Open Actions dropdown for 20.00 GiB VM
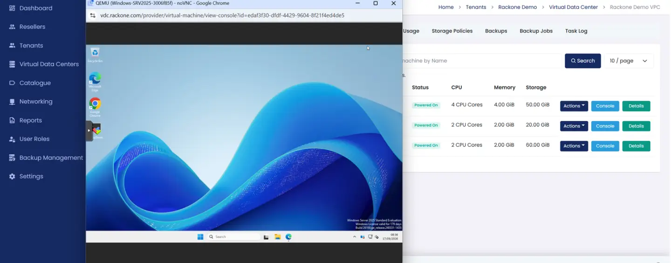 tap(574, 126)
